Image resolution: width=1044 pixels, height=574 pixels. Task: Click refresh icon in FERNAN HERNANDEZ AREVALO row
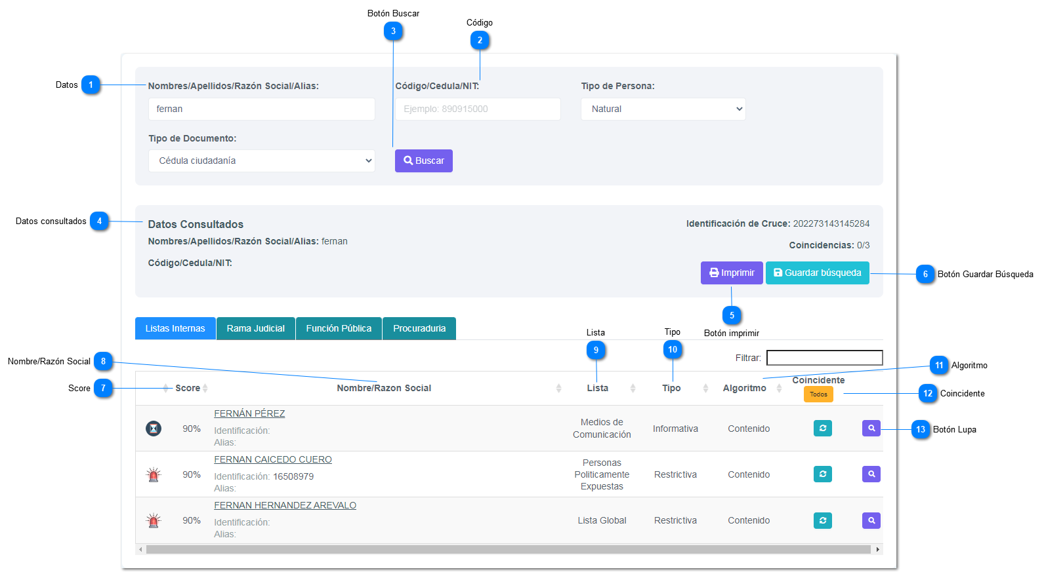pyautogui.click(x=822, y=521)
